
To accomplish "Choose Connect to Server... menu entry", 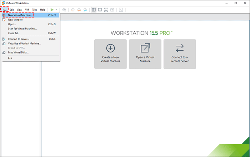I will point(30,39).
